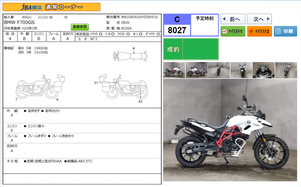Open the third thumbnail, front bike view
The width and height of the screenshot is (301, 187).
219,70
